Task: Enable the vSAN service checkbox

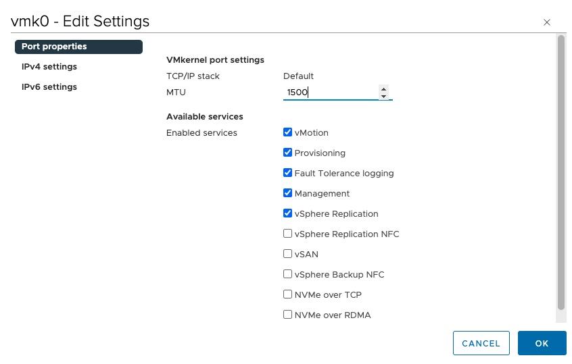Action: coord(287,254)
